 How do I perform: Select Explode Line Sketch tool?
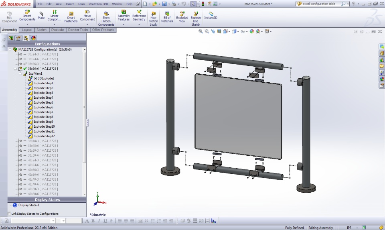[x=196, y=19]
